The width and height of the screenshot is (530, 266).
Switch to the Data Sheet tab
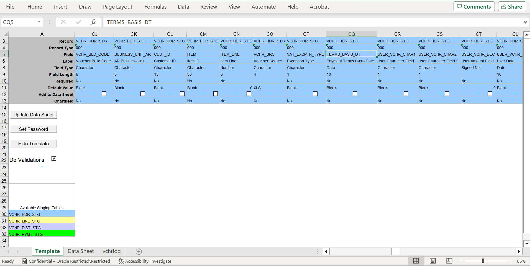[80, 251]
